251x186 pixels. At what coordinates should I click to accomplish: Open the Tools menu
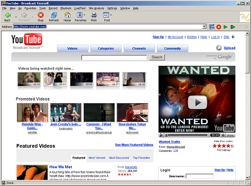(42, 8)
